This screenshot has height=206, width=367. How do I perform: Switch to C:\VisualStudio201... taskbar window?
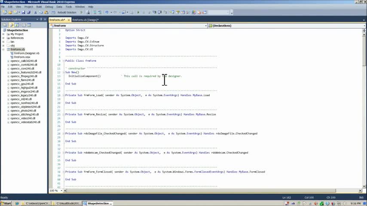pyautogui.click(x=67, y=203)
